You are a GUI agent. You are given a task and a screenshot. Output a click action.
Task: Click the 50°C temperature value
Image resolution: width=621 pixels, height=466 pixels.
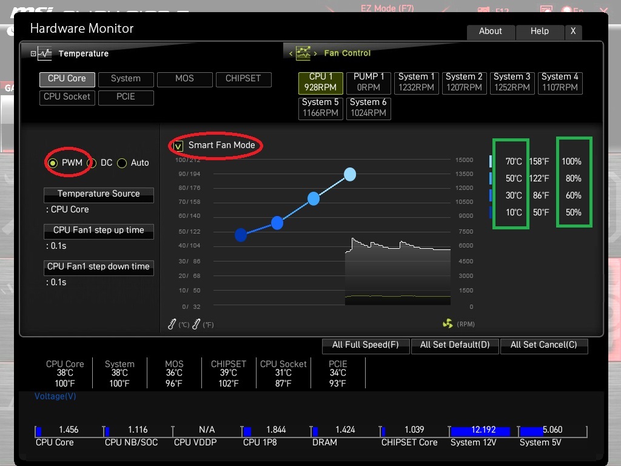click(513, 179)
